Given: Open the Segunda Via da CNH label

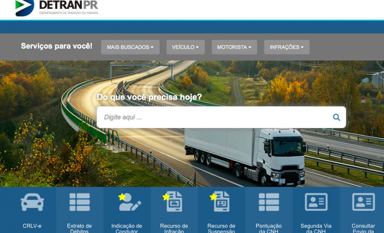Looking at the screenshot, I should point(316,228).
